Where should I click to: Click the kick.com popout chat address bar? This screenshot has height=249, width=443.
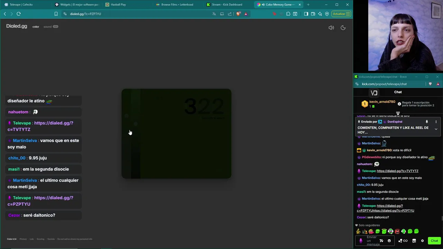tap(384, 84)
